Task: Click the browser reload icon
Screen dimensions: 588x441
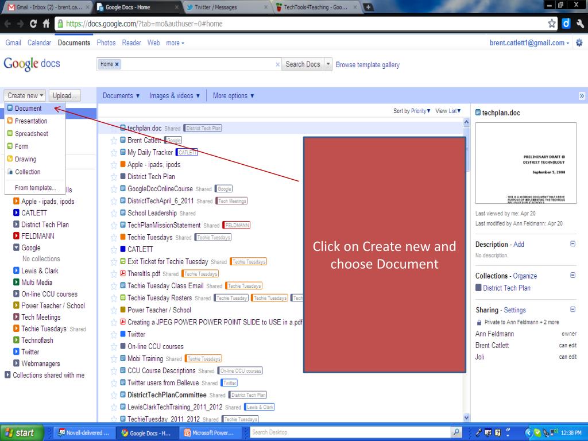Action: 33,24
